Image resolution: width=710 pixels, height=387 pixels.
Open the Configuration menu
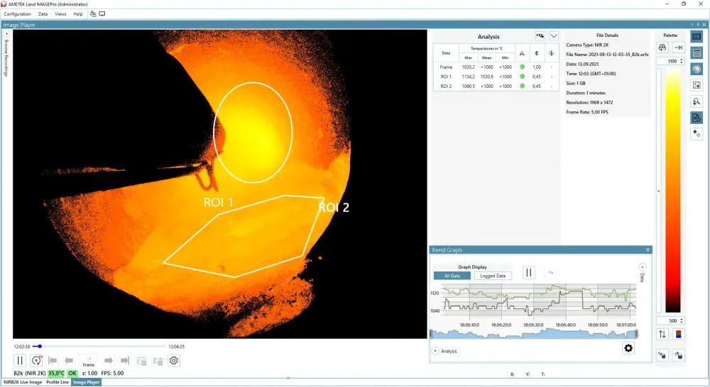[x=17, y=13]
